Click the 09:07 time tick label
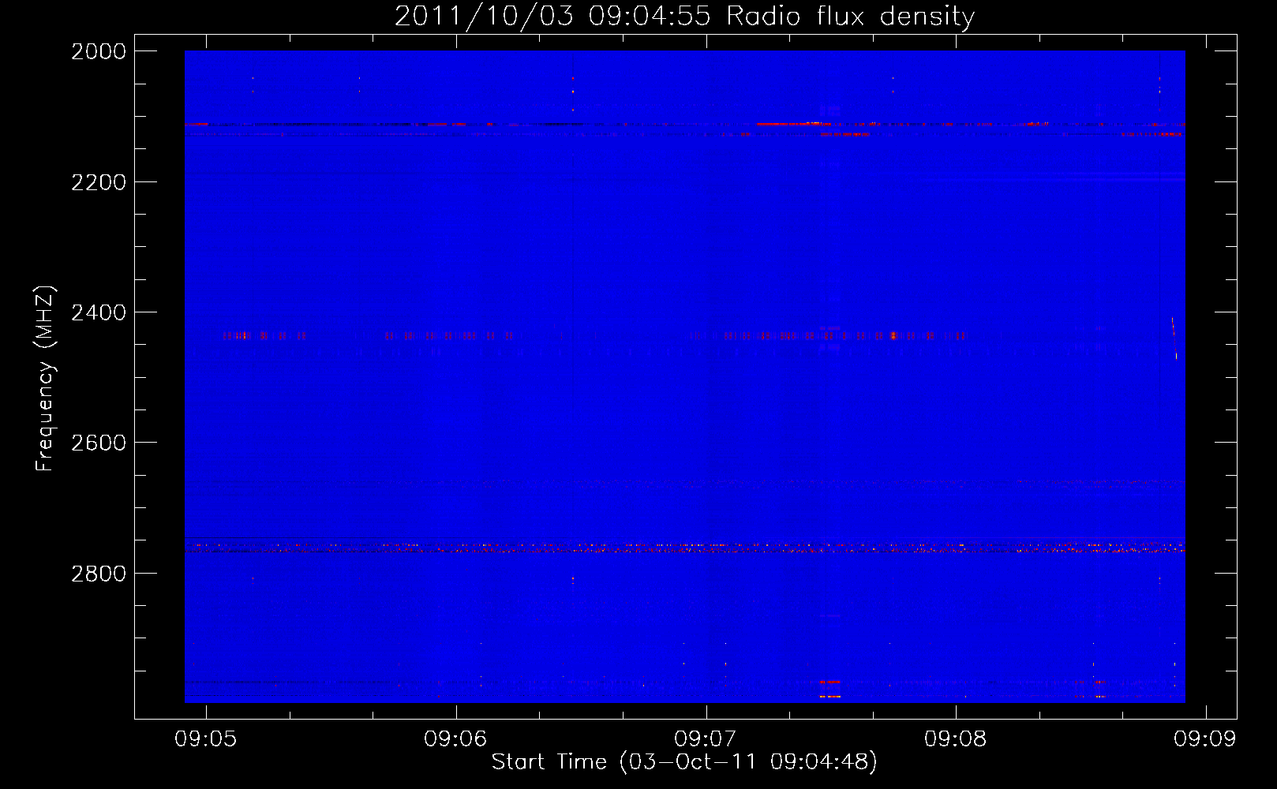The height and width of the screenshot is (789, 1277). 706,739
